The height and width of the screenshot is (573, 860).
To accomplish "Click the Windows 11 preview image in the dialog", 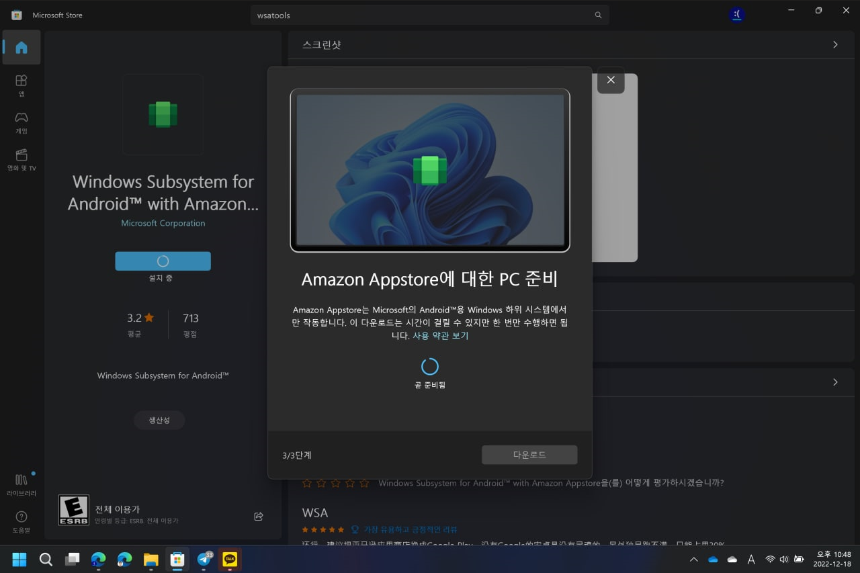I will [430, 170].
